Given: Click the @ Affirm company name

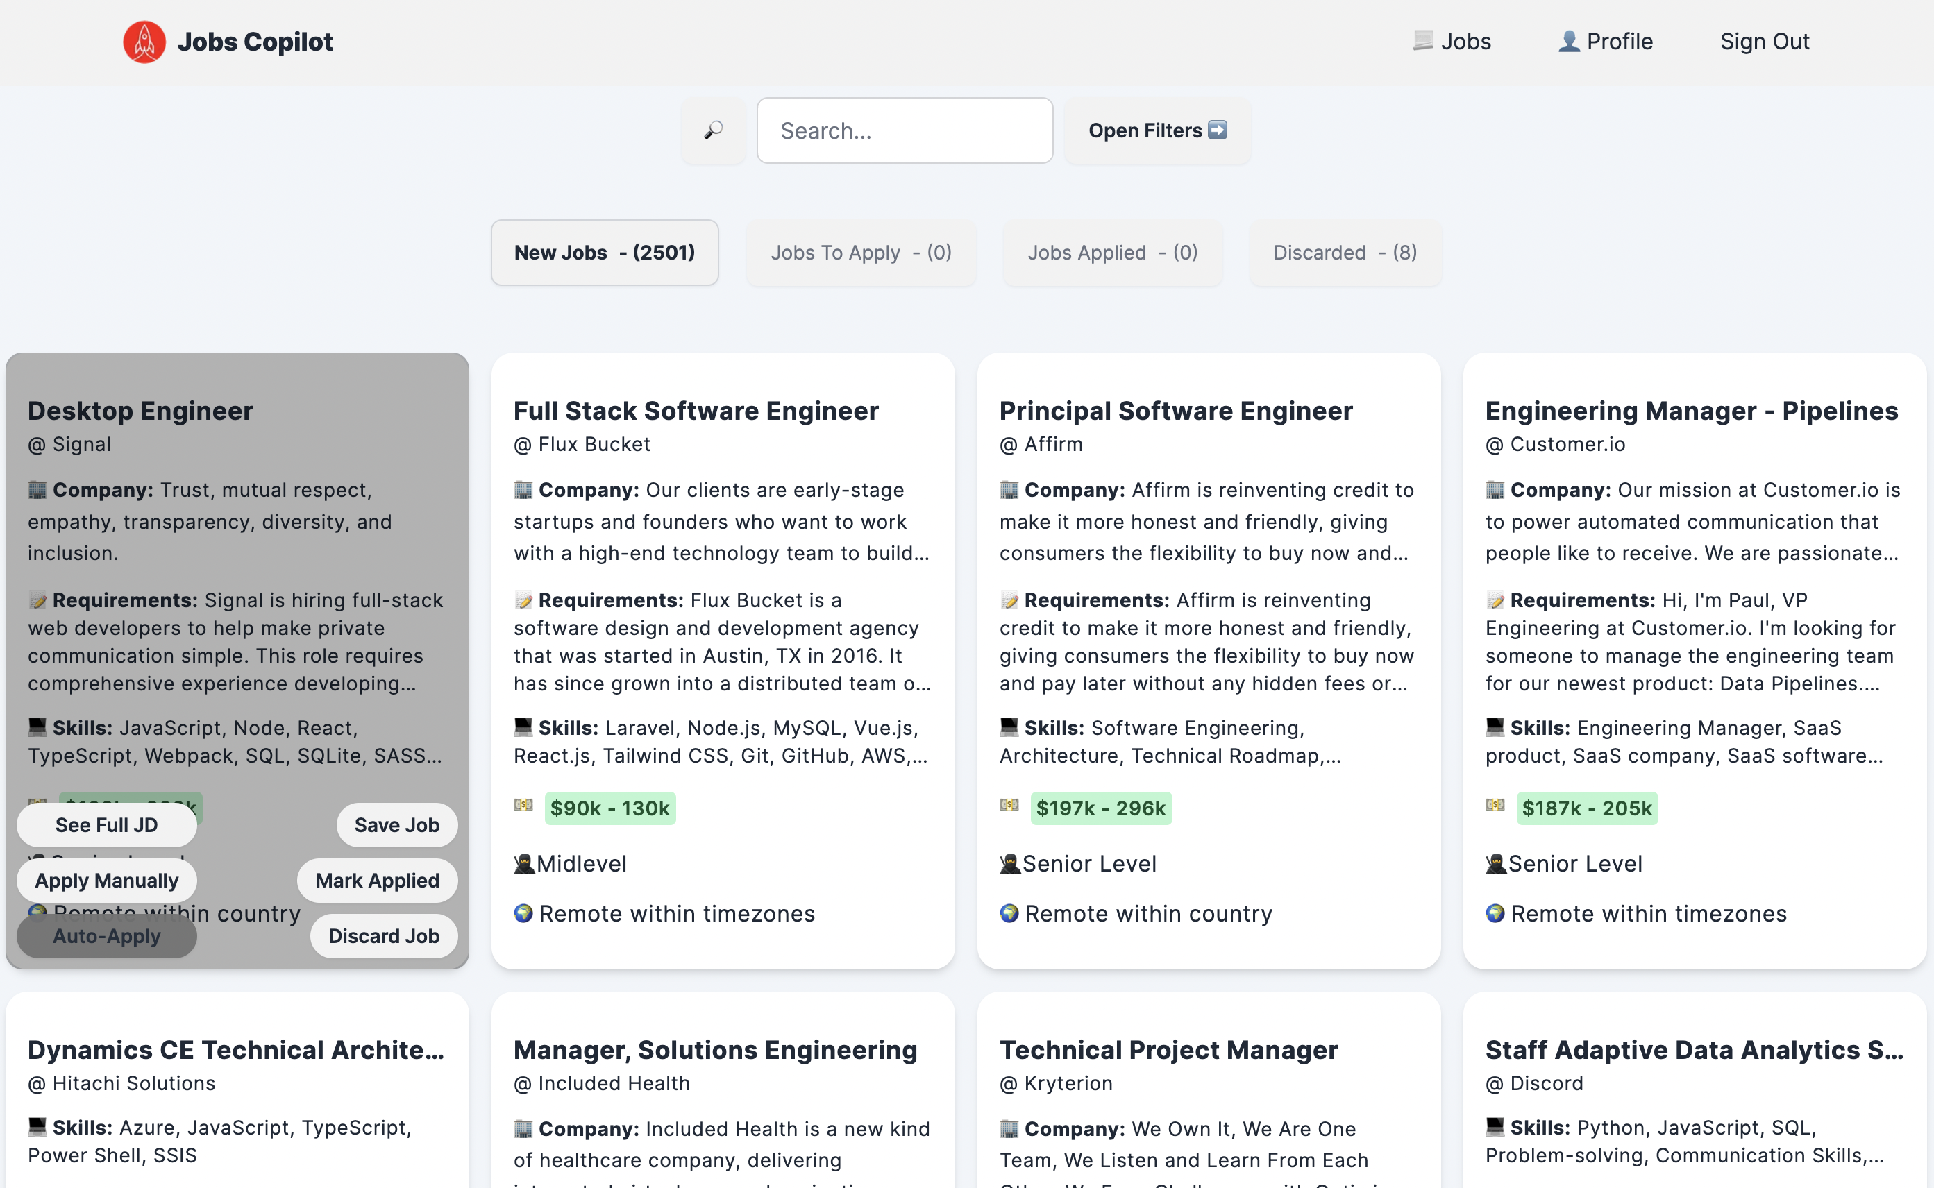Looking at the screenshot, I should (x=1041, y=445).
